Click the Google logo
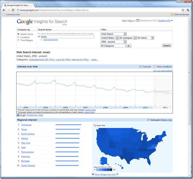The width and height of the screenshot is (193, 179). (x=25, y=22)
